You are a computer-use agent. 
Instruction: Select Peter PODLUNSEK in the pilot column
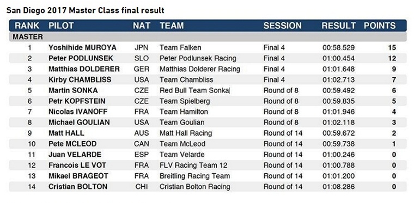81,58
